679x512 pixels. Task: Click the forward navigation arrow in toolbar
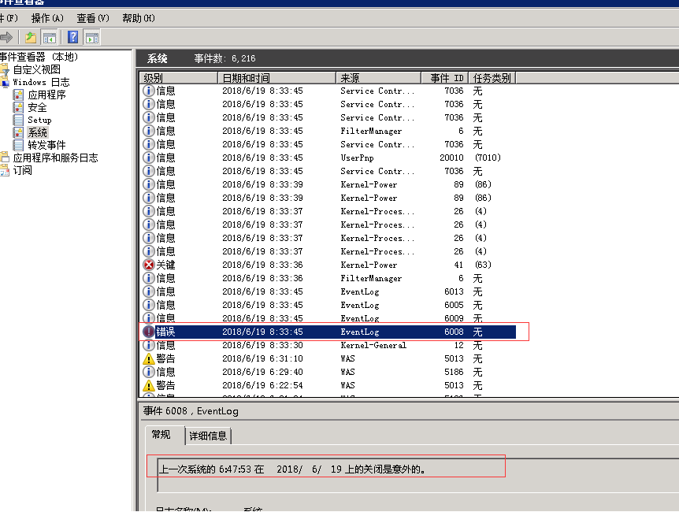(x=6, y=37)
